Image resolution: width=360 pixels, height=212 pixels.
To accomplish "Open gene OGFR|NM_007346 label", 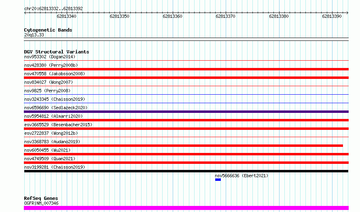I will pos(41,203).
